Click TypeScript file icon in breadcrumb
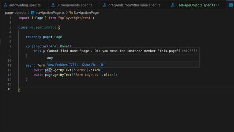This screenshot has height=132, width=234. [x=33, y=13]
